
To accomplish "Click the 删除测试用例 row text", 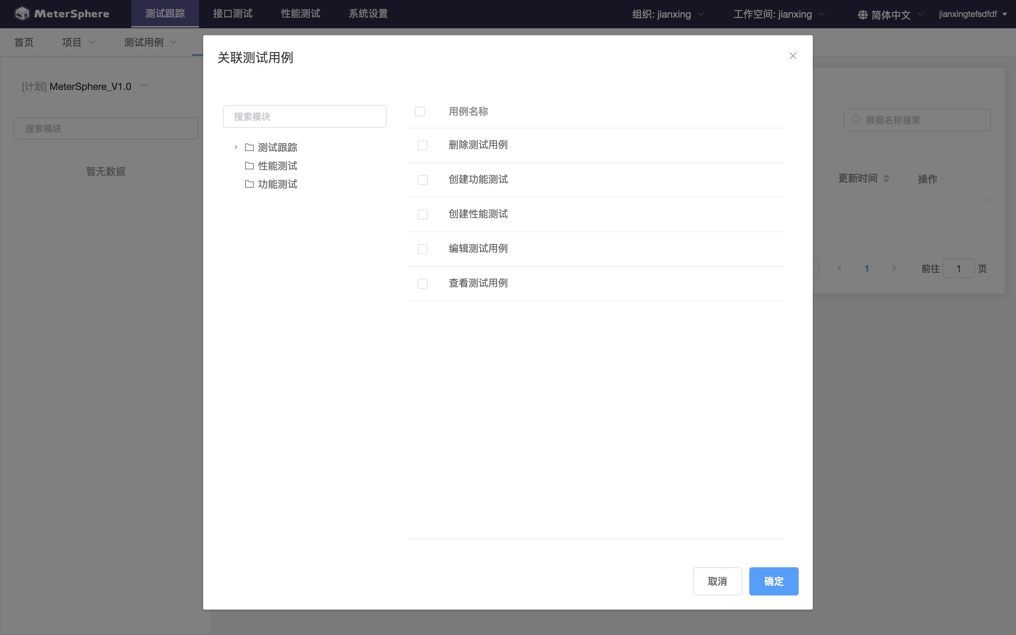I will [478, 145].
